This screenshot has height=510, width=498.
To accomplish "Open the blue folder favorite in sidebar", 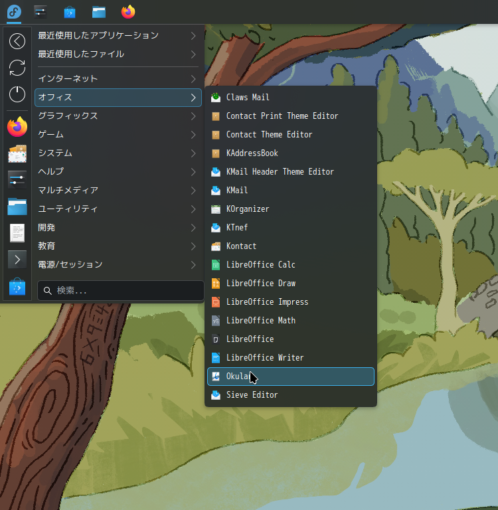I will (x=17, y=207).
